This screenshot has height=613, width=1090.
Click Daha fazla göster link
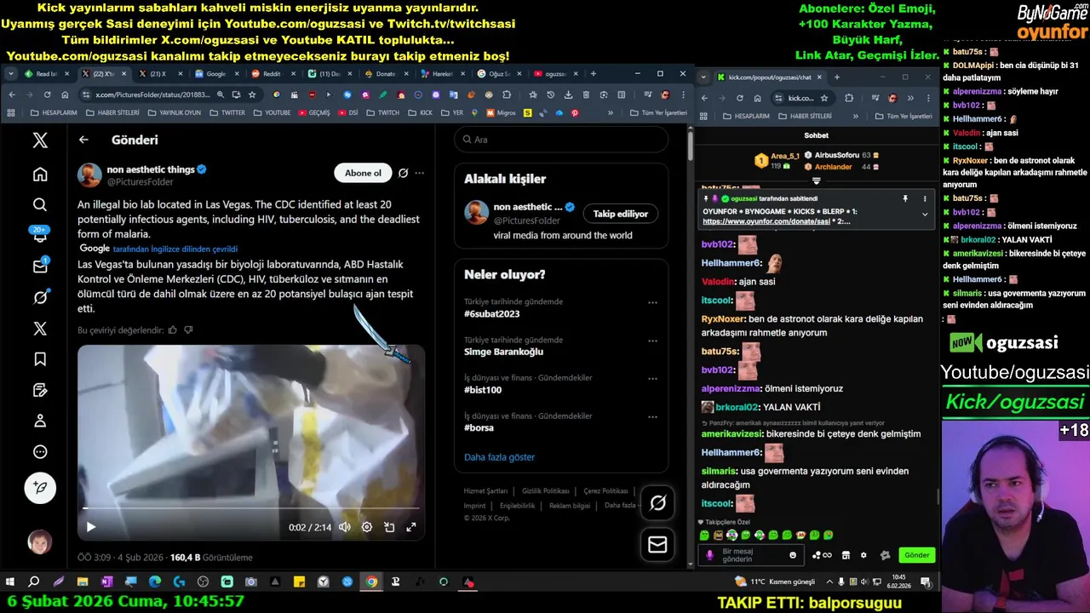click(499, 457)
